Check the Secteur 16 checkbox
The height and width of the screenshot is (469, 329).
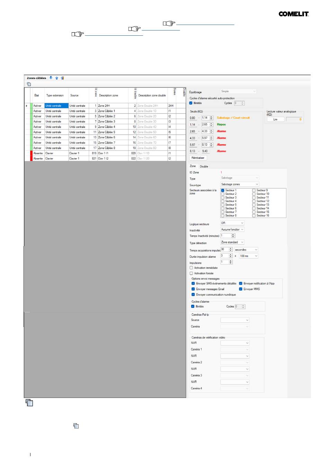[x=254, y=216]
